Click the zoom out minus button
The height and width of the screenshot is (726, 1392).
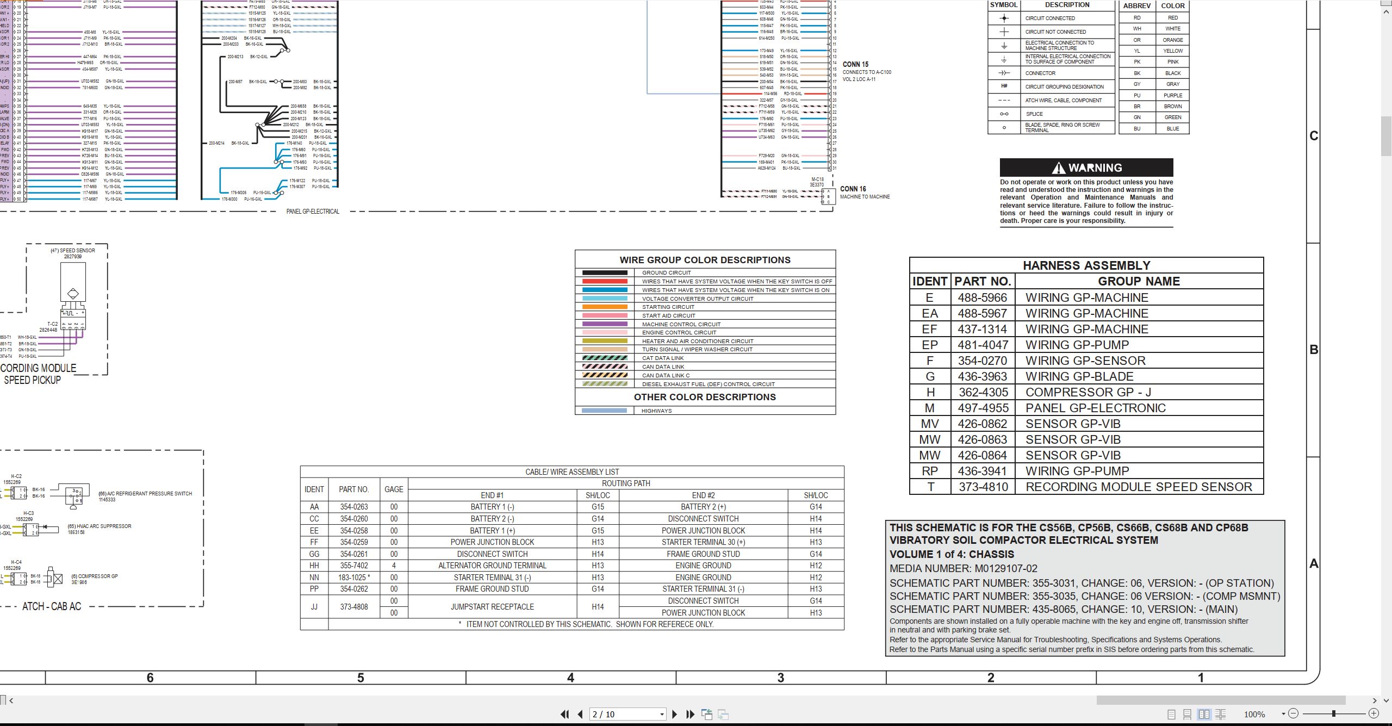point(1293,713)
